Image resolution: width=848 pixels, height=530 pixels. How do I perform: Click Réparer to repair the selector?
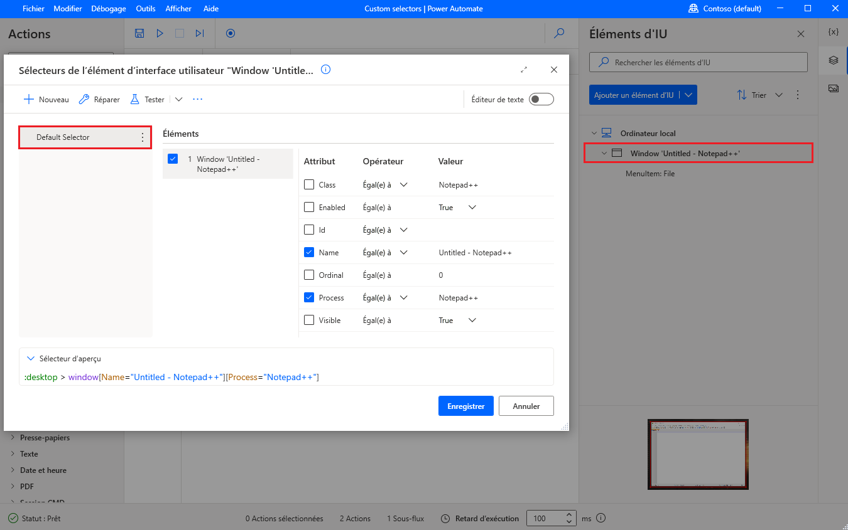(99, 99)
